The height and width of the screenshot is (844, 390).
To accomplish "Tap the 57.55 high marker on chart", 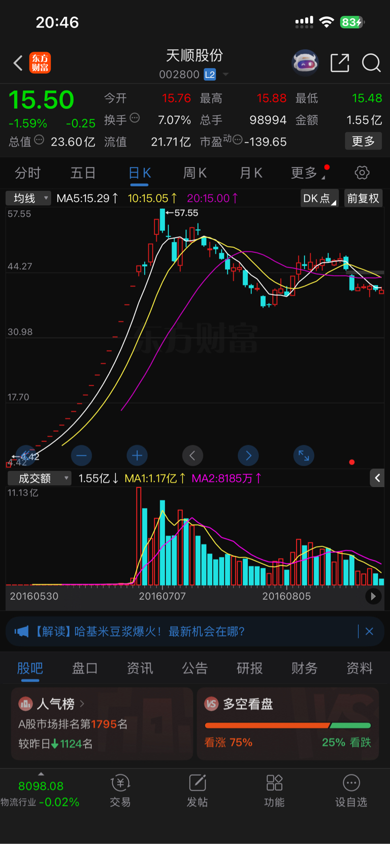I will pyautogui.click(x=182, y=213).
